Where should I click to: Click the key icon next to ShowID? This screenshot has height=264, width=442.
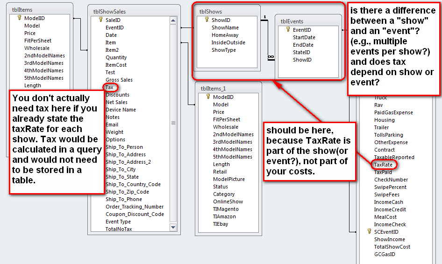[207, 20]
